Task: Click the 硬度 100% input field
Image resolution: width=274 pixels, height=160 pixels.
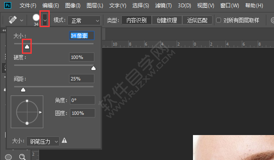Action: [81, 57]
